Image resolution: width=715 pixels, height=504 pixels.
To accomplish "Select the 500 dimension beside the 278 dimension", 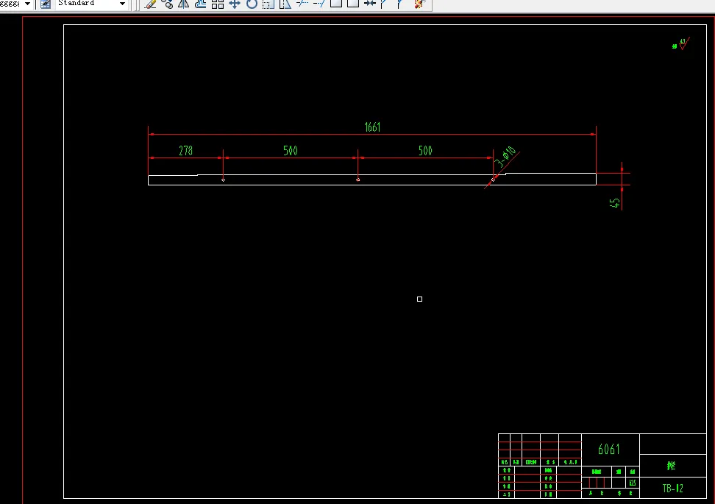I will 290,151.
